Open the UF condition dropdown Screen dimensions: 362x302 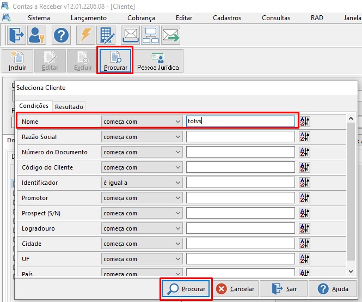click(142, 259)
